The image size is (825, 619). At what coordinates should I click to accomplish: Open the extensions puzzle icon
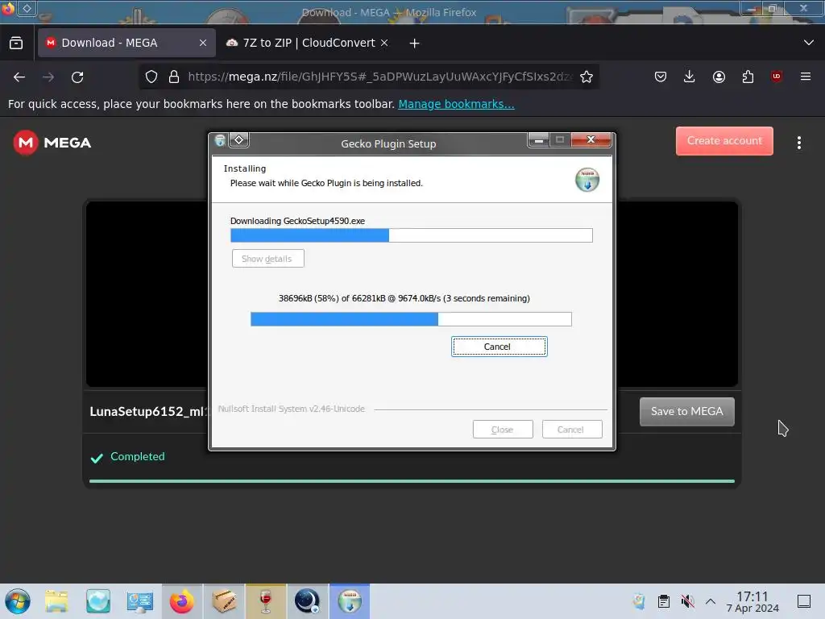(x=748, y=77)
